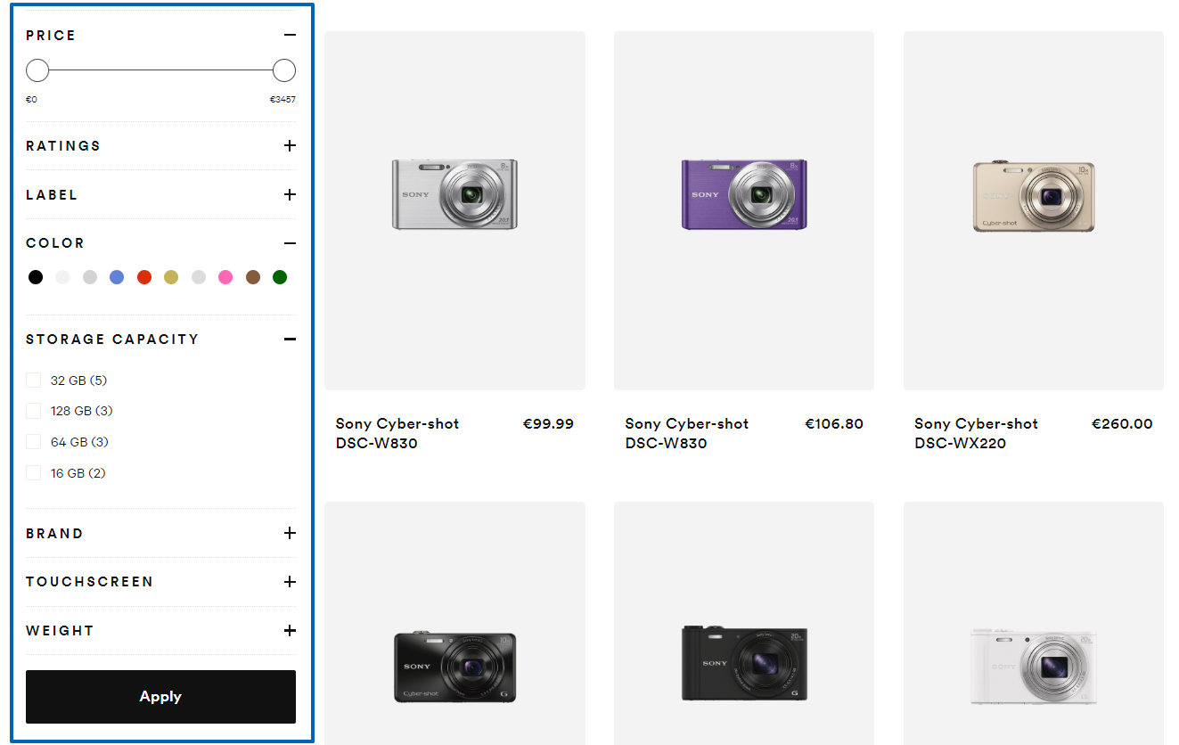The image size is (1179, 745).
Task: Open the black Sony camera with the grip
Action: 744,624
